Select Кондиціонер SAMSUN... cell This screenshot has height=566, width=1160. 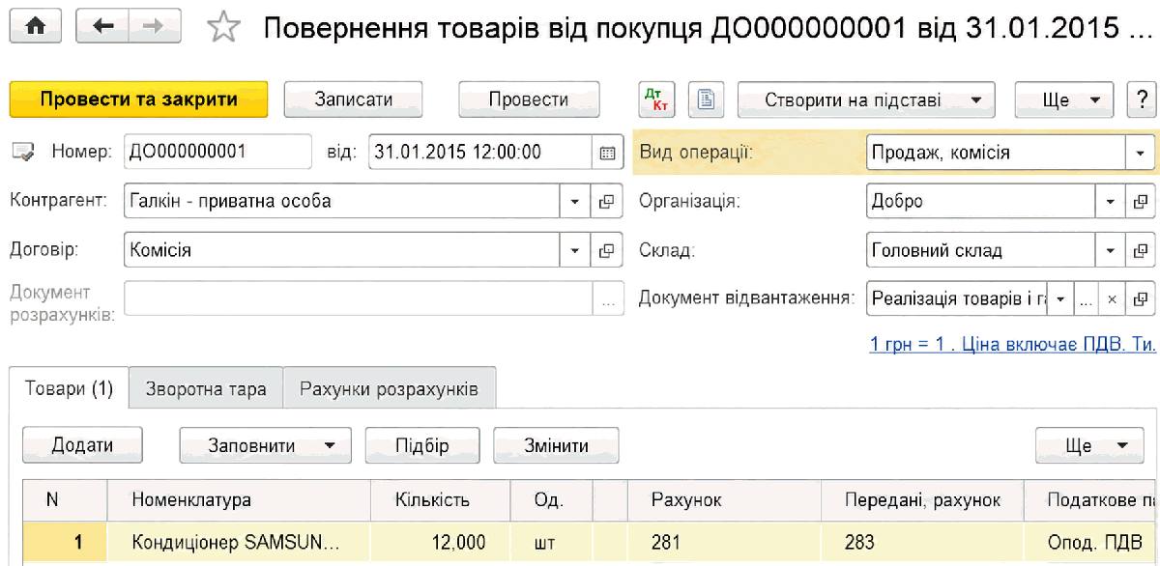[x=239, y=543]
